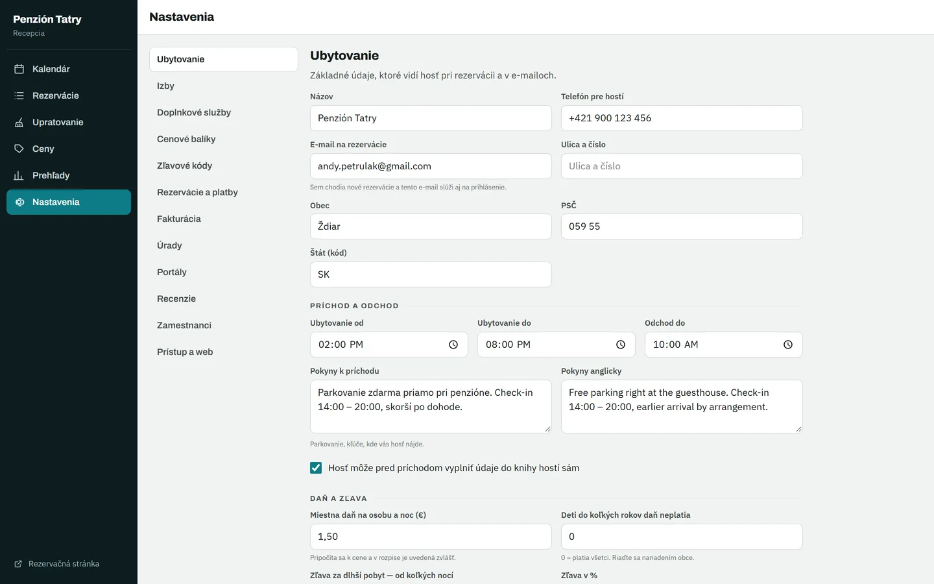Open time picker for Odchod do
Viewport: 934px width, 584px height.
tap(788, 345)
